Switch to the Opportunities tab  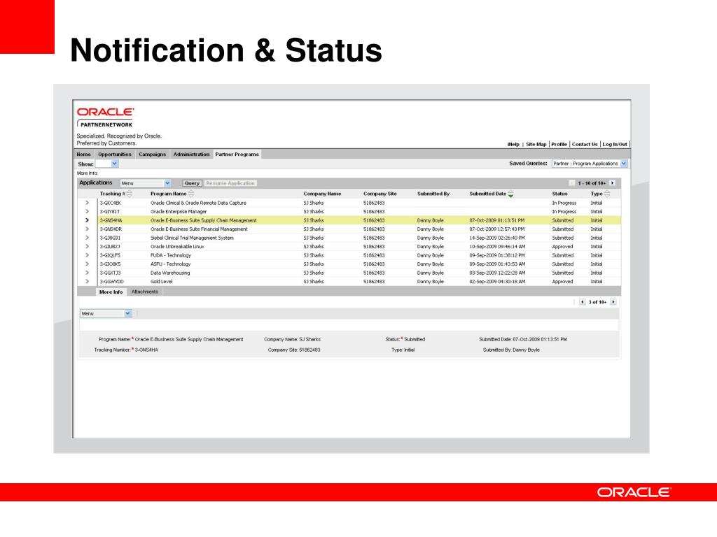click(115, 155)
